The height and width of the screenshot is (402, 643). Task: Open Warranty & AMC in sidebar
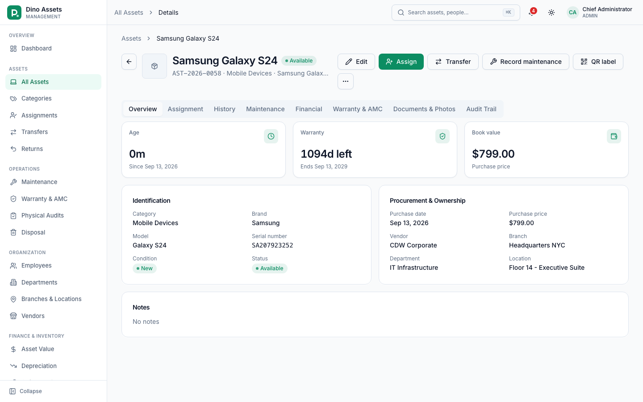pyautogui.click(x=53, y=199)
